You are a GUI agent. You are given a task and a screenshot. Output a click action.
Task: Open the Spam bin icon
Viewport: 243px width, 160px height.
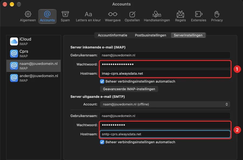click(65, 14)
